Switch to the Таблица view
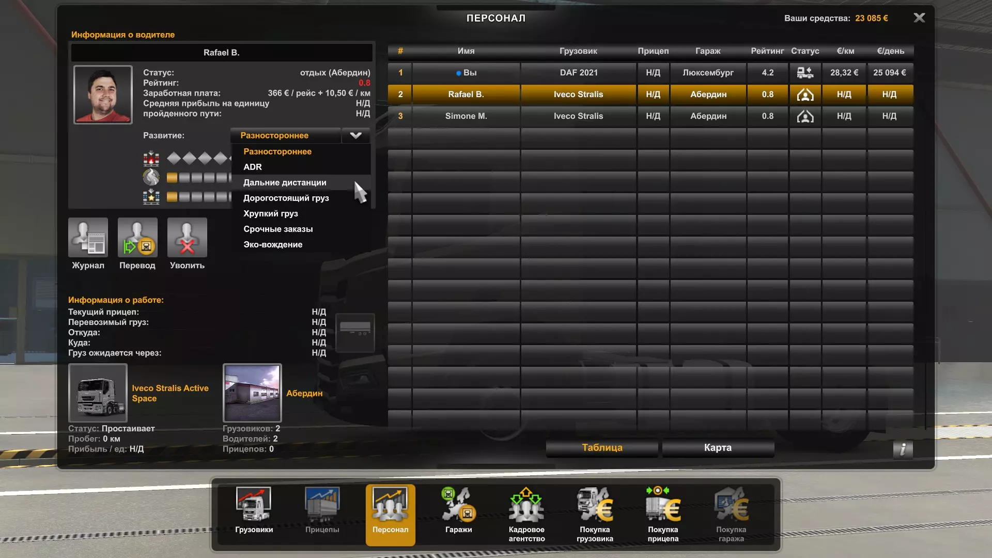This screenshot has width=992, height=558. pos(602,448)
